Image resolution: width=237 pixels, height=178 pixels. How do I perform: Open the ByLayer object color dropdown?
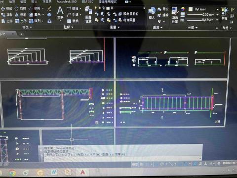217,9
